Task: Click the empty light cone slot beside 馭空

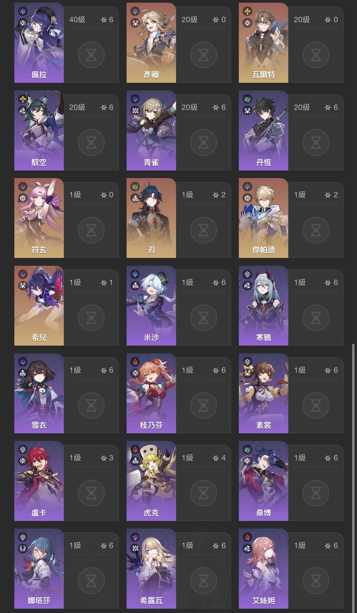Action: (x=91, y=142)
